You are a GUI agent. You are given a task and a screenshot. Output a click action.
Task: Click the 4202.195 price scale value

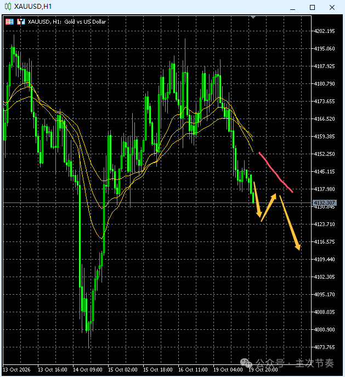324,31
